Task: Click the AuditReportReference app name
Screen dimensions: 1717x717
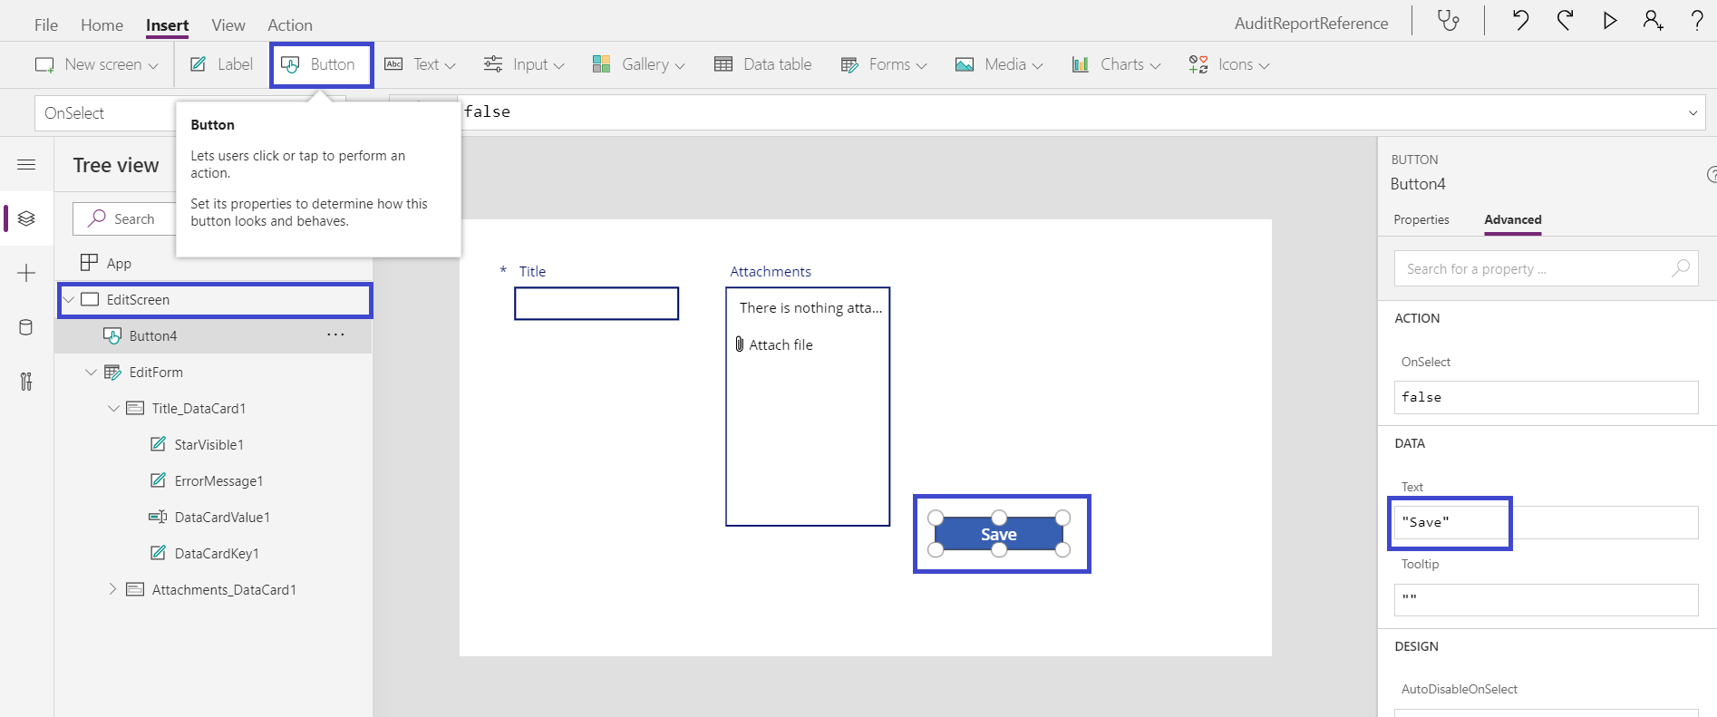Action: [1311, 23]
